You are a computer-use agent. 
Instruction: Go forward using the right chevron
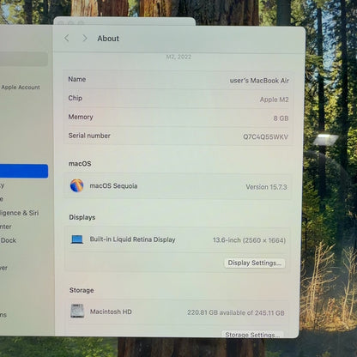point(85,38)
